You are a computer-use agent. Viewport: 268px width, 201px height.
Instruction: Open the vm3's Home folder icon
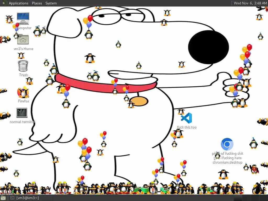tap(23, 39)
